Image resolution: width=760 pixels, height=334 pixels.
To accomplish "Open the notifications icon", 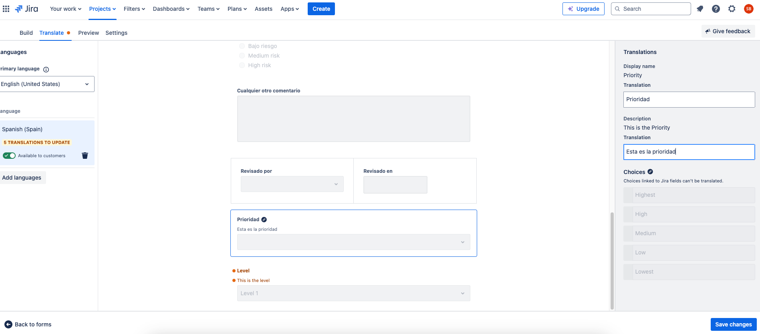I will coord(700,9).
